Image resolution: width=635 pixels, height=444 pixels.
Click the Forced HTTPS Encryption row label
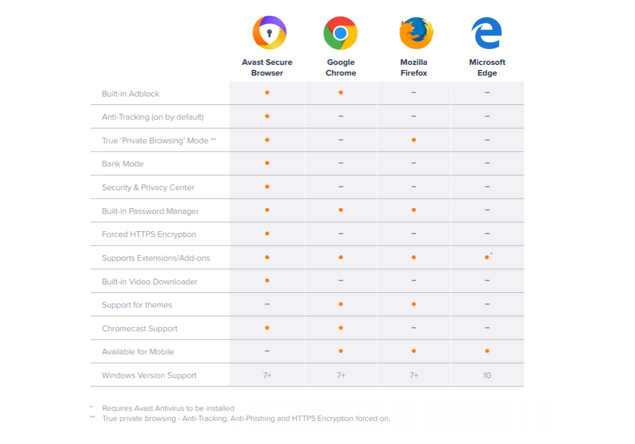[149, 235]
